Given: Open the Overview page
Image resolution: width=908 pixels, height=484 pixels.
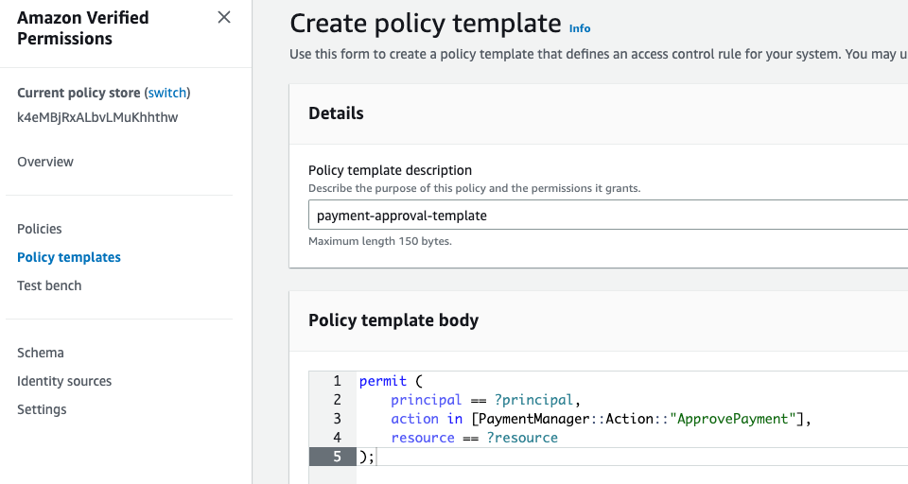Looking at the screenshot, I should point(45,162).
